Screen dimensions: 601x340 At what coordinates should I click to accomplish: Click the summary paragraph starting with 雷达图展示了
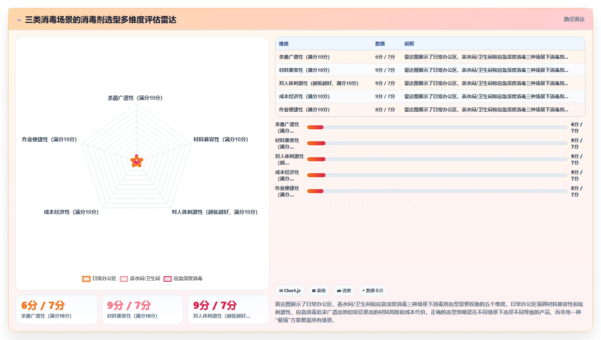(x=430, y=312)
